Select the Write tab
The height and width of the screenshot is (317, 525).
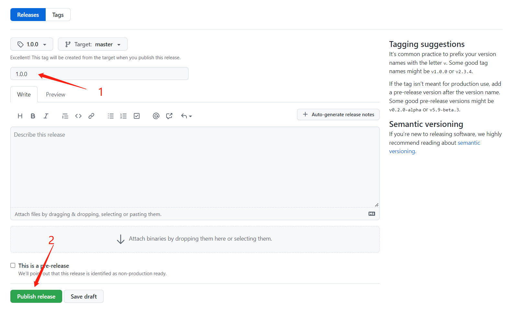click(24, 94)
